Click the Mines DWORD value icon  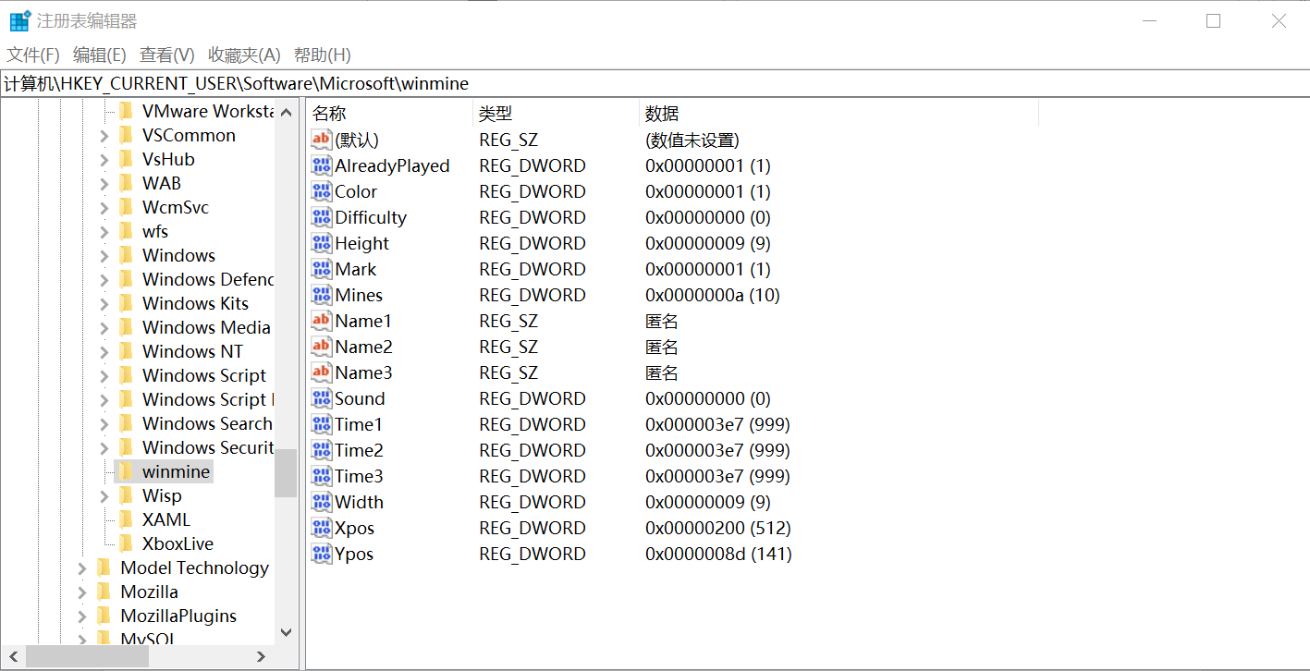322,295
